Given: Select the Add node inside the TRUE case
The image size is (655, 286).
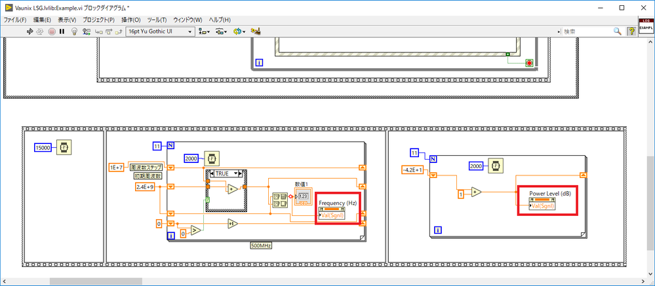Looking at the screenshot, I should (x=232, y=189).
